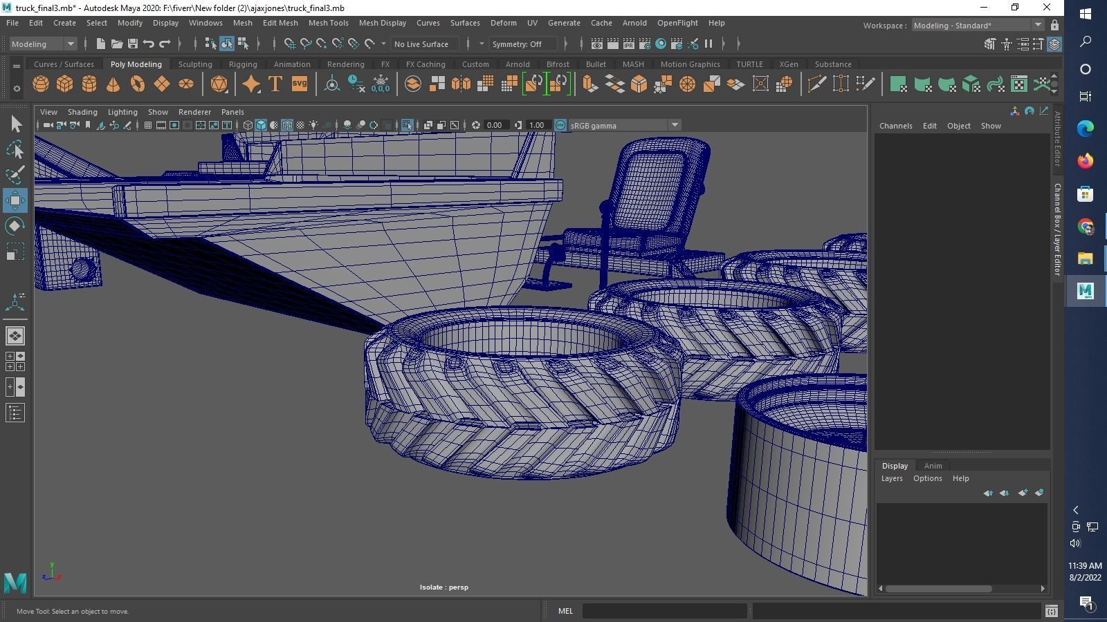Viewport: 1107px width, 622px height.
Task: Open the Workspace Modeling - Standard dropdown
Action: (977, 26)
